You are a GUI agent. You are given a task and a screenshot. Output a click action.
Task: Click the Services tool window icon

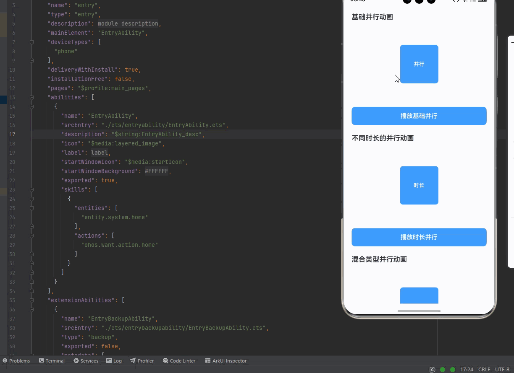click(x=76, y=360)
